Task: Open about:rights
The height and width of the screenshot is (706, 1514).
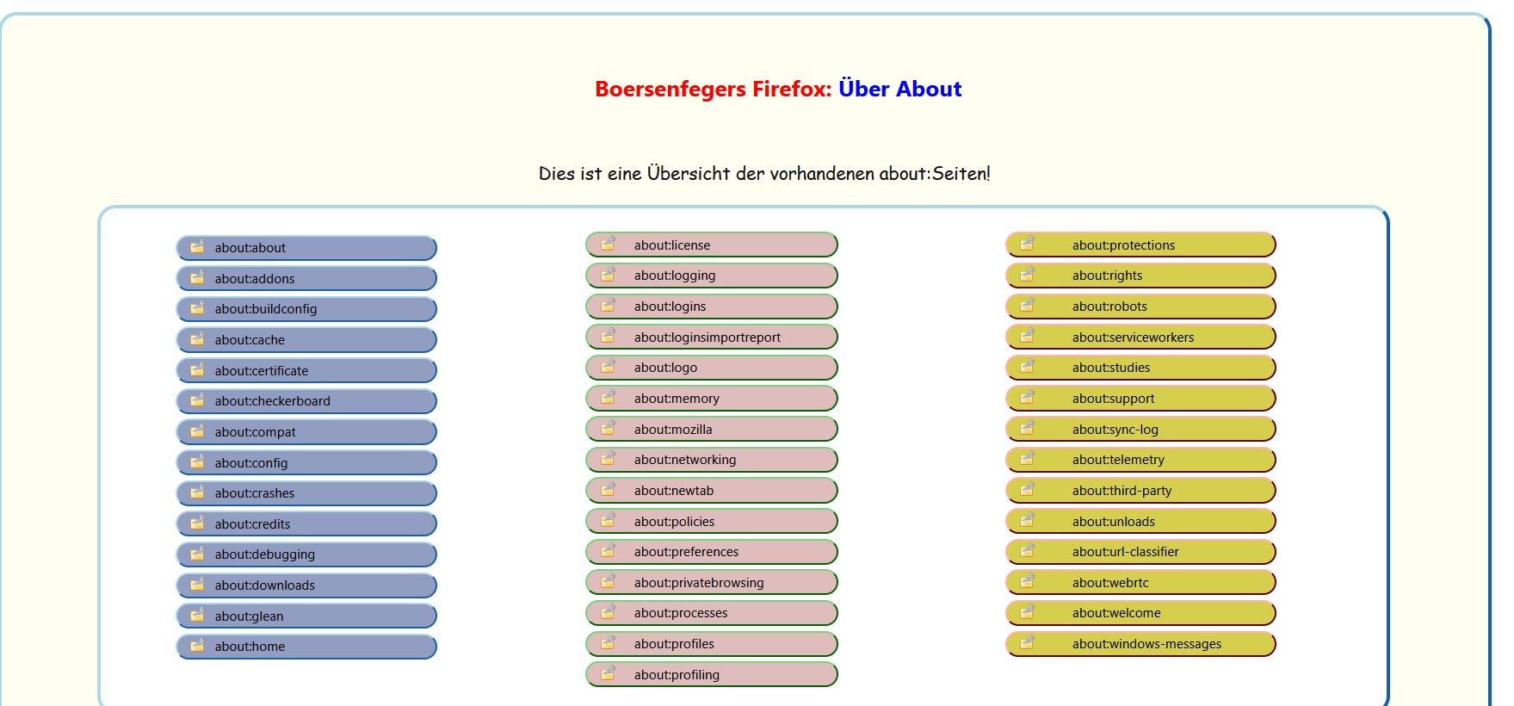Action: click(1140, 276)
